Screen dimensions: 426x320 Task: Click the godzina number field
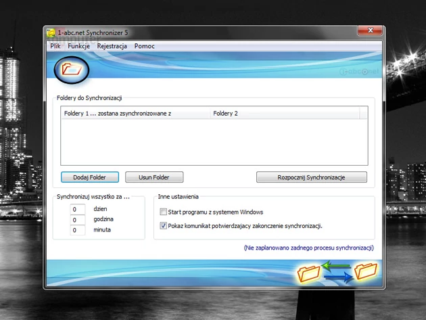point(78,220)
